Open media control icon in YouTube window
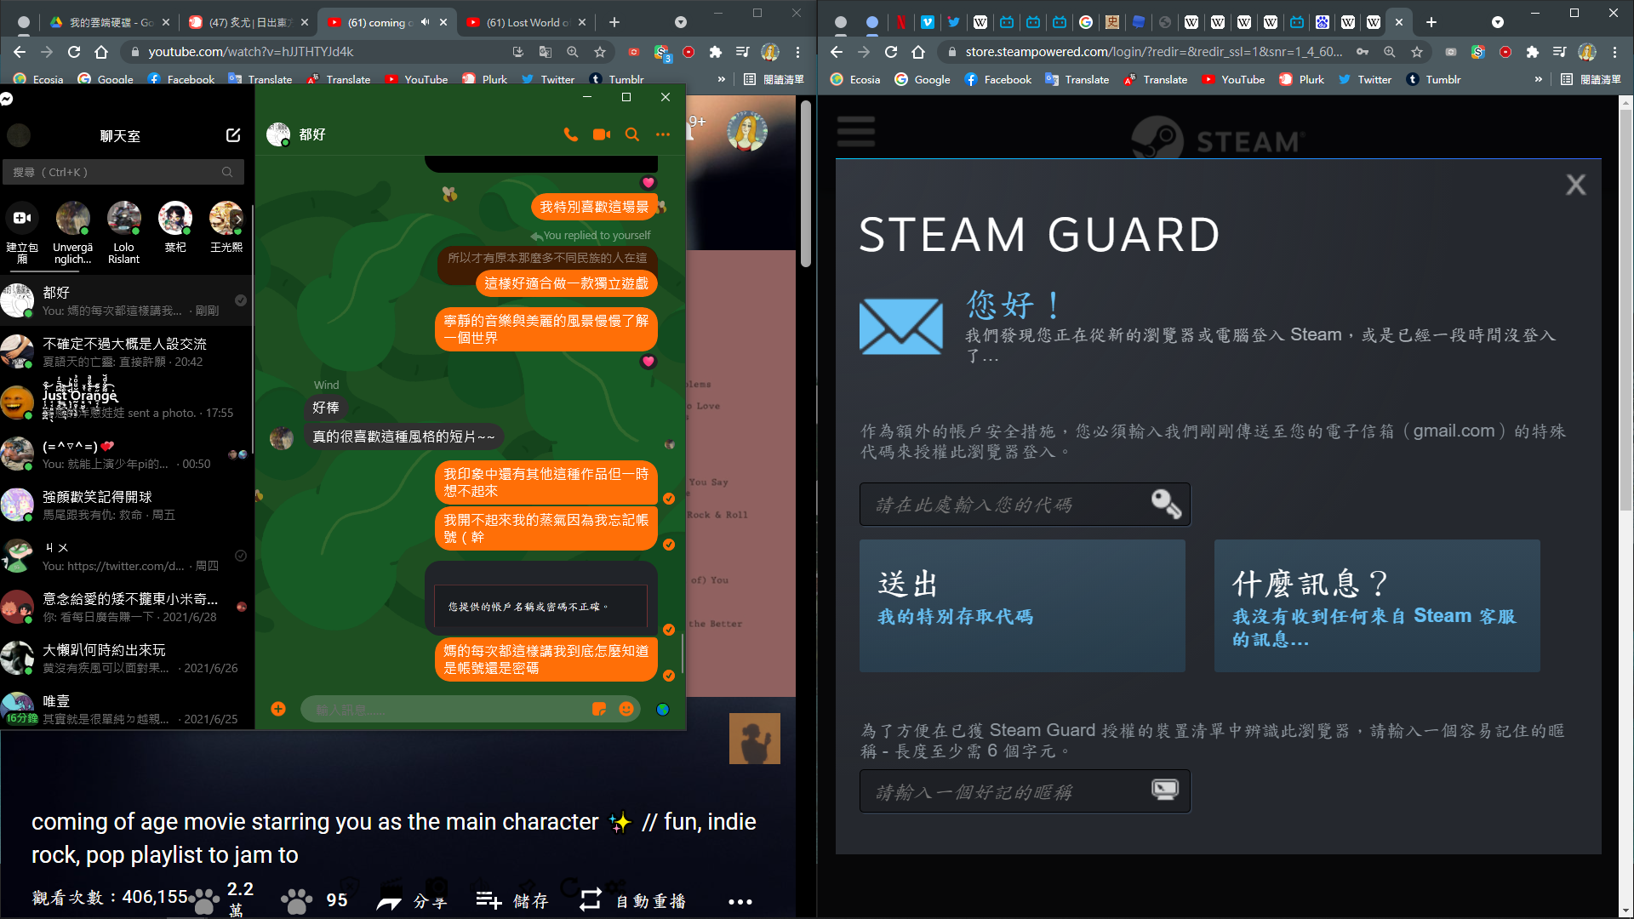The image size is (1634, 919). click(743, 52)
